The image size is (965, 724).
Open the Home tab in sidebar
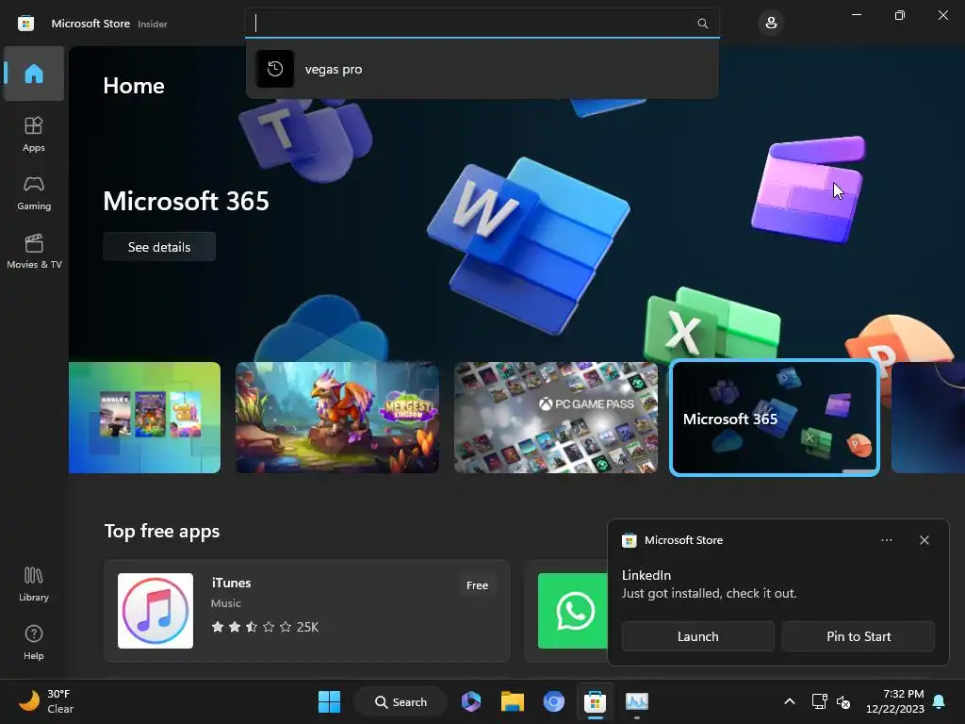click(34, 74)
